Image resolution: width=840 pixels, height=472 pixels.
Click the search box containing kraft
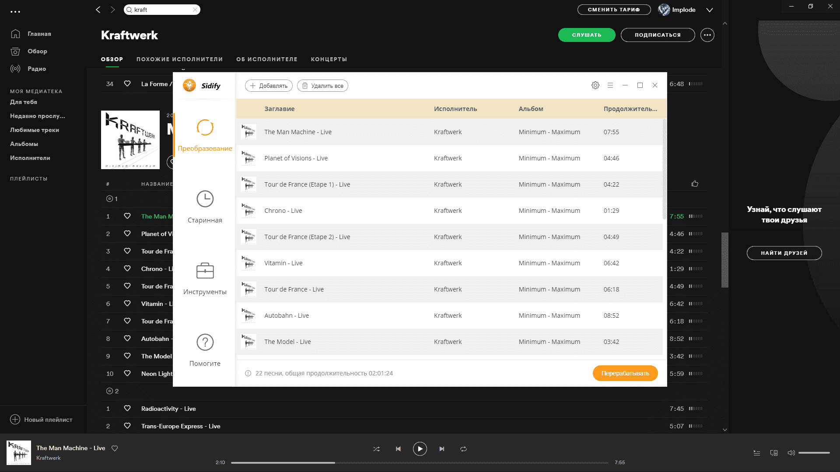[x=162, y=10]
